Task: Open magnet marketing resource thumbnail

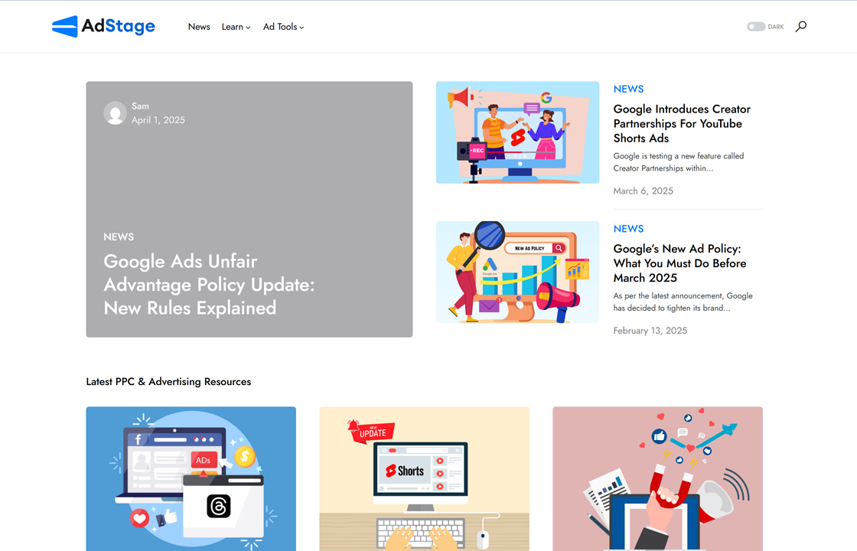Action: tap(657, 479)
